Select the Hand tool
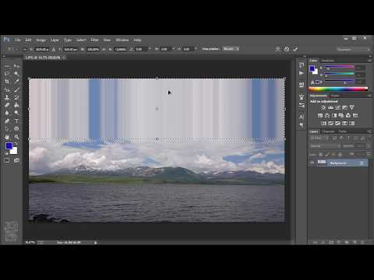Image resolution: width=374 pixels, height=280 pixels. pos(7,137)
